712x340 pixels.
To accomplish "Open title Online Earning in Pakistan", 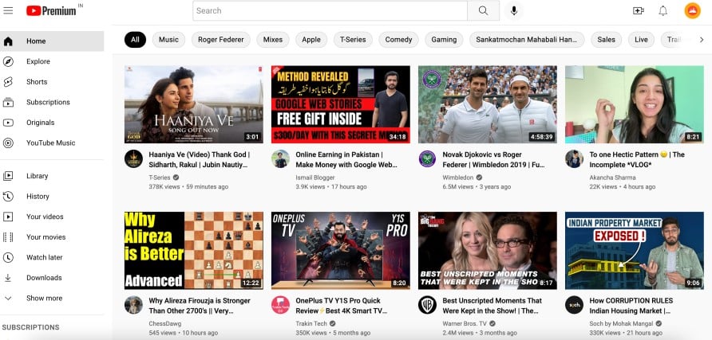I will [346, 160].
